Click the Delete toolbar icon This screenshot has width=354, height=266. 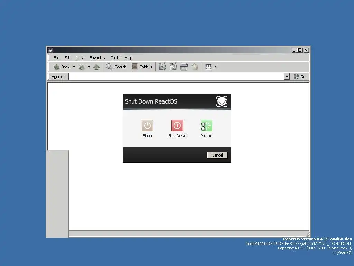point(184,67)
